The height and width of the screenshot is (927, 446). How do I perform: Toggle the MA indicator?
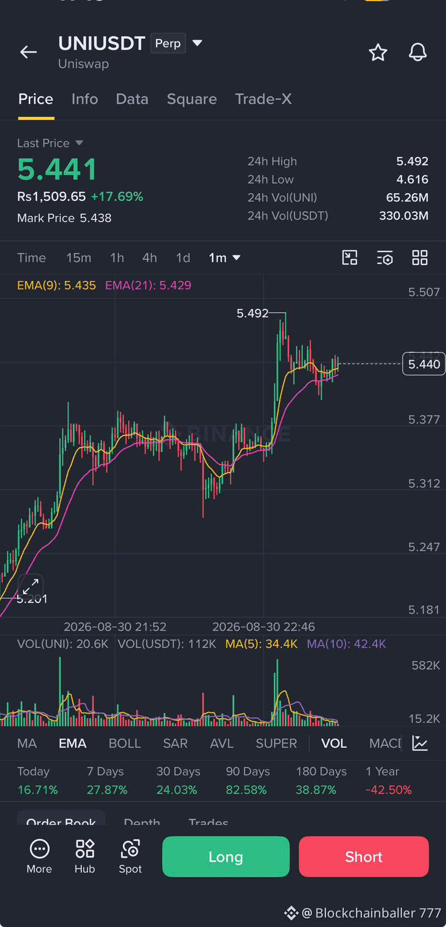click(27, 743)
